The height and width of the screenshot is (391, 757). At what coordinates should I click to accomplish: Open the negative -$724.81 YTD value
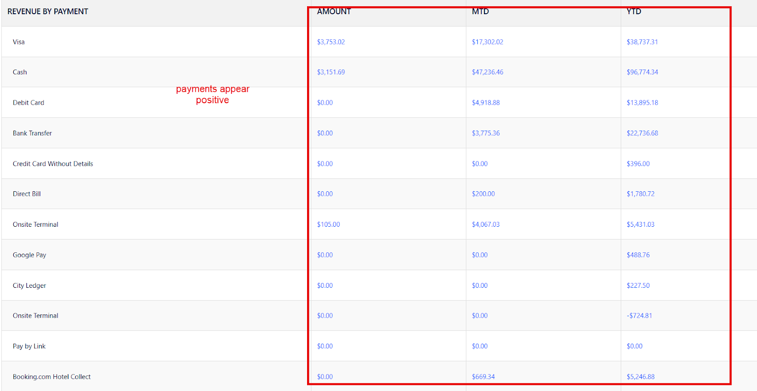(x=639, y=316)
